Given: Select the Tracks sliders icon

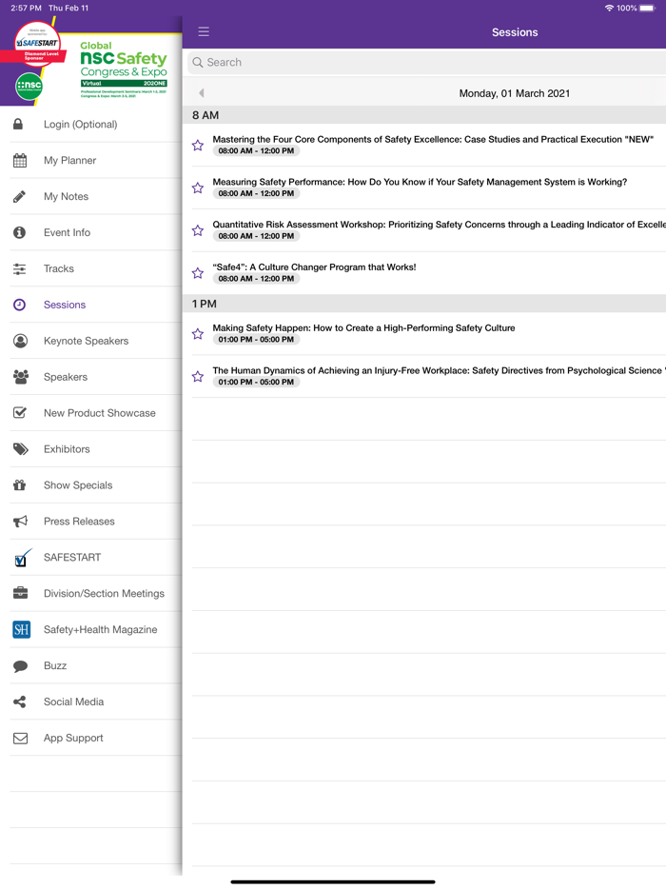Looking at the screenshot, I should pos(20,269).
